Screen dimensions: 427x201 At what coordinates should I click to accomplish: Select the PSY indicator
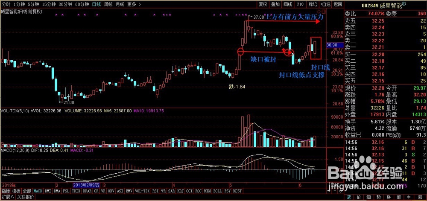tap(228, 191)
